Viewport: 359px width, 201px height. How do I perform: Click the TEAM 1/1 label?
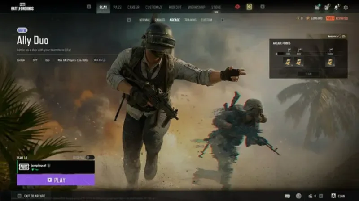[22, 158]
